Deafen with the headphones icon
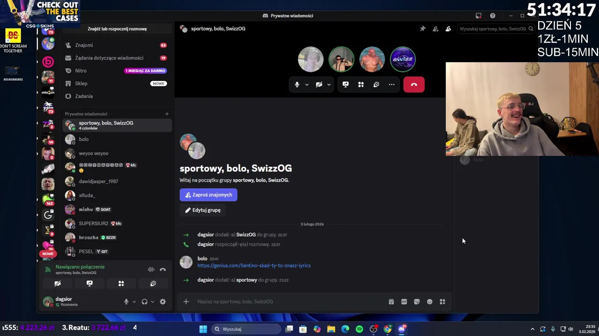 point(145,301)
